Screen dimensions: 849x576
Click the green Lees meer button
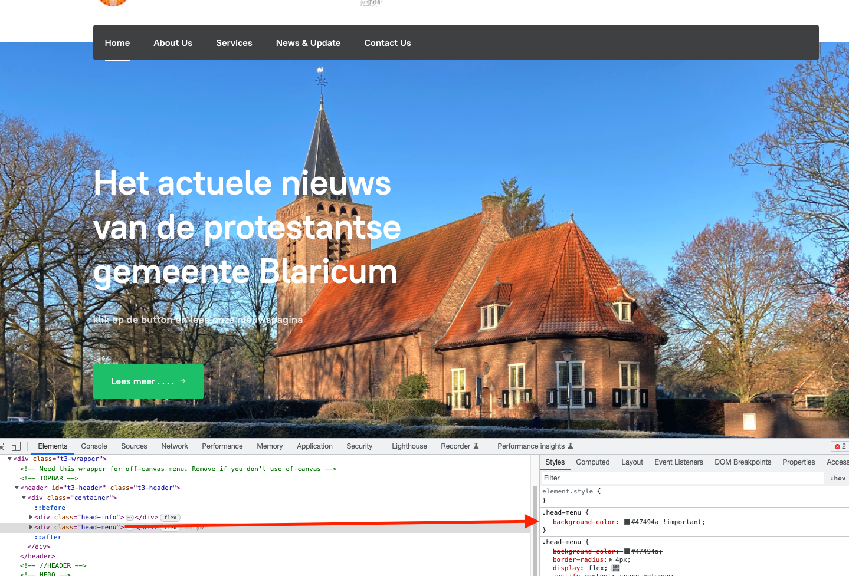point(148,381)
